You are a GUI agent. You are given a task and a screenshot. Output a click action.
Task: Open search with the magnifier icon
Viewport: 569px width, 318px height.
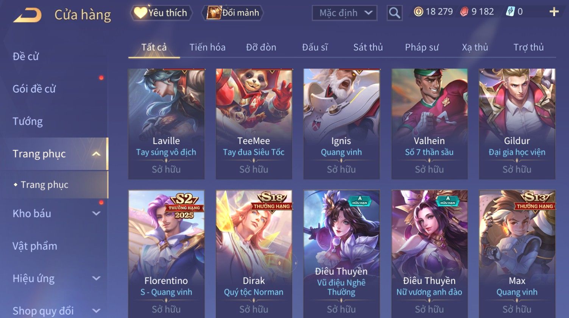click(x=394, y=13)
